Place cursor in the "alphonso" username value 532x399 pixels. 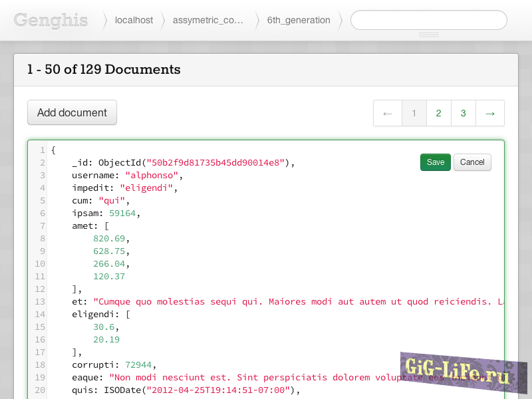tap(152, 176)
